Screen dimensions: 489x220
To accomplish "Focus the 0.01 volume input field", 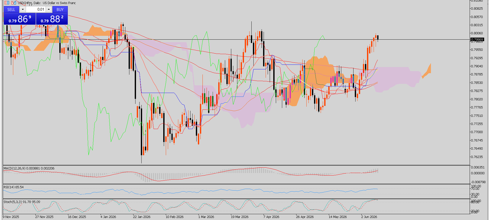I will pyautogui.click(x=36, y=9).
